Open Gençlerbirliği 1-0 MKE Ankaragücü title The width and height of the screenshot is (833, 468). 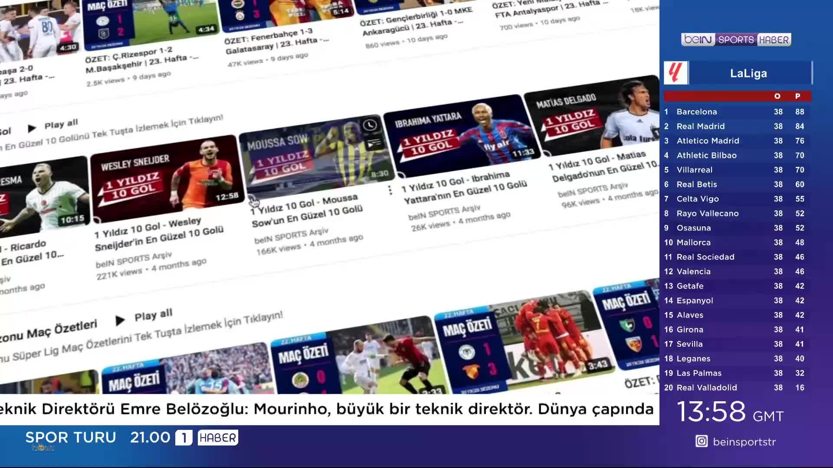416,21
